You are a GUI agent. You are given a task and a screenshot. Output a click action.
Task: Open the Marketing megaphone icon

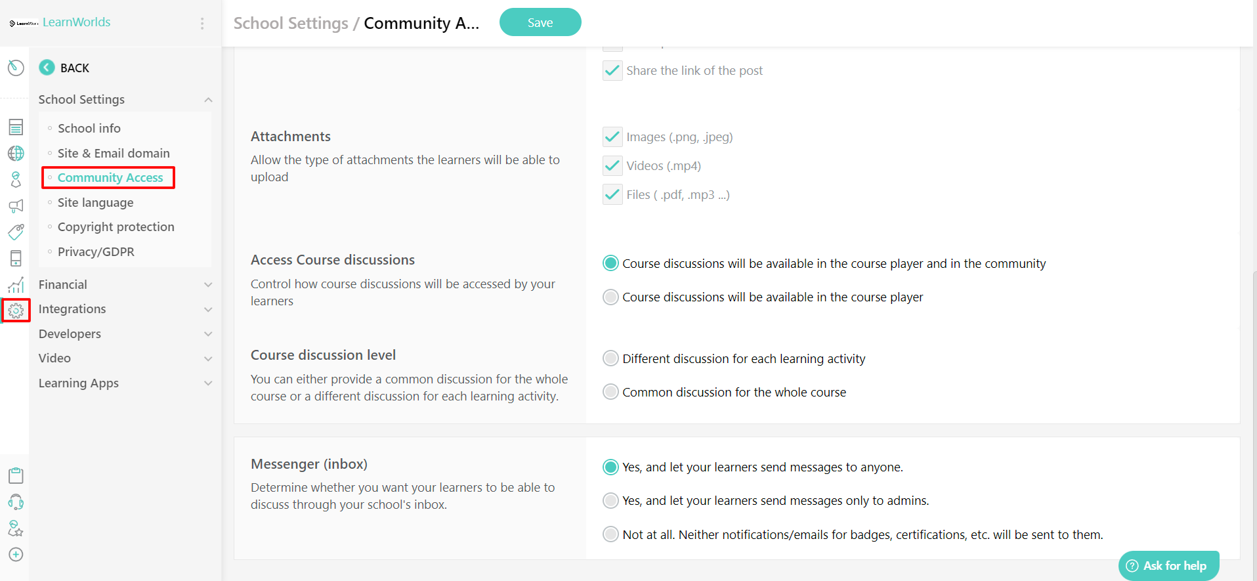[x=16, y=205]
